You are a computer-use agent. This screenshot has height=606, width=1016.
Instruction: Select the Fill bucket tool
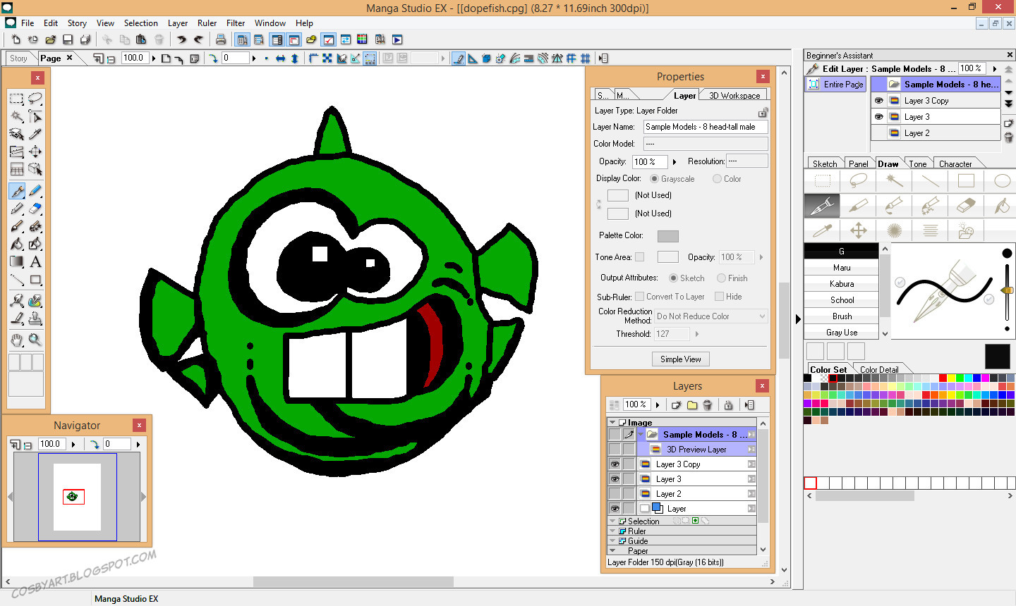point(17,244)
